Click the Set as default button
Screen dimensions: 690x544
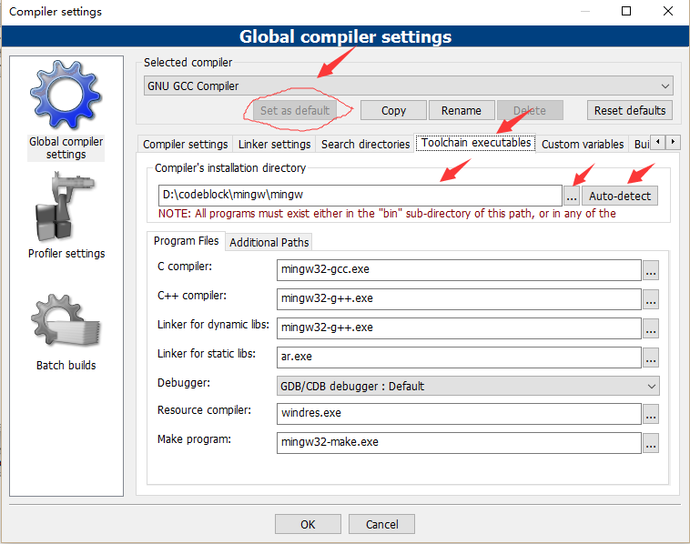pyautogui.click(x=294, y=110)
